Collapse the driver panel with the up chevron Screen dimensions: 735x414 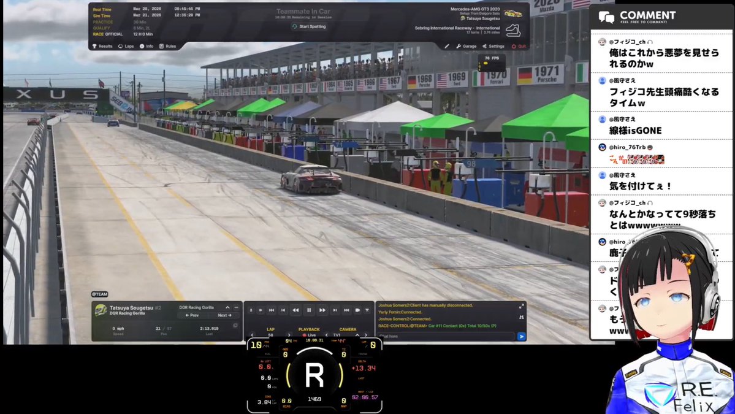(x=227, y=307)
